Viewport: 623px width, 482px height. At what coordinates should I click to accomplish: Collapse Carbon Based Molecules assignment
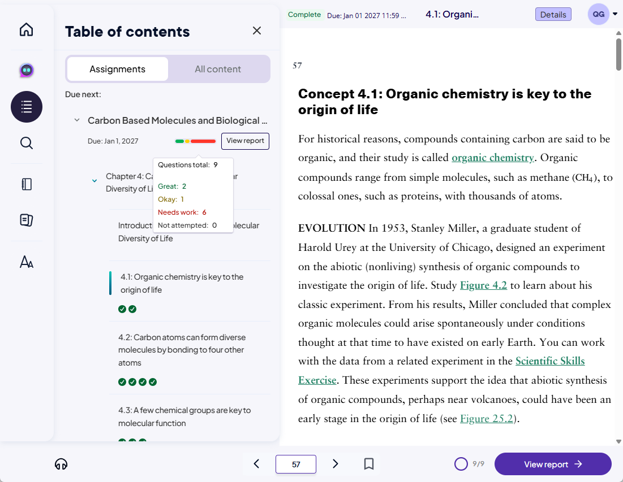(x=77, y=120)
